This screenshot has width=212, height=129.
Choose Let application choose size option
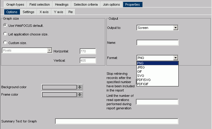pos(5,34)
